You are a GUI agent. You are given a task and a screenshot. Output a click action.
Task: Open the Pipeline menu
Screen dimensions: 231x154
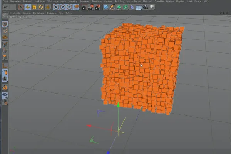tap(170, 1)
